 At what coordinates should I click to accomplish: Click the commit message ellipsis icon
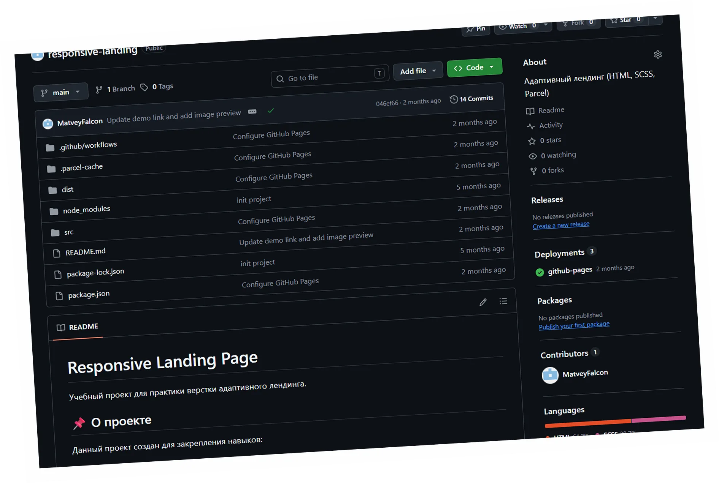click(x=252, y=112)
